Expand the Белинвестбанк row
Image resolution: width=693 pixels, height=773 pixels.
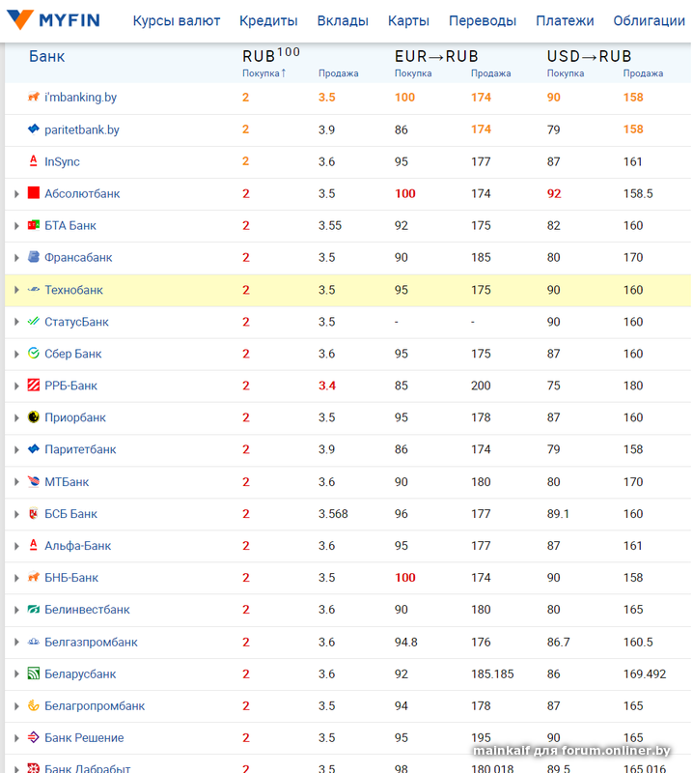[16, 610]
